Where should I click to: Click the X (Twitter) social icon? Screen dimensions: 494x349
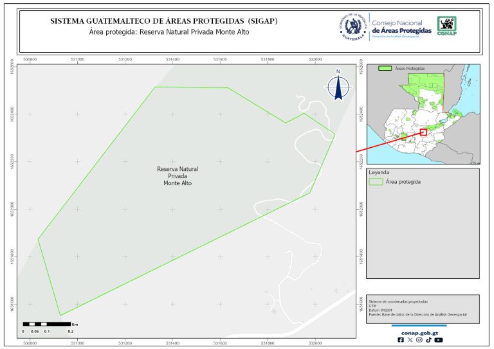(x=410, y=340)
